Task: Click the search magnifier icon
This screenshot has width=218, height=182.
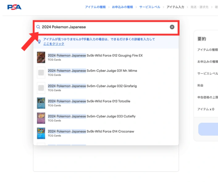Action: (38, 27)
